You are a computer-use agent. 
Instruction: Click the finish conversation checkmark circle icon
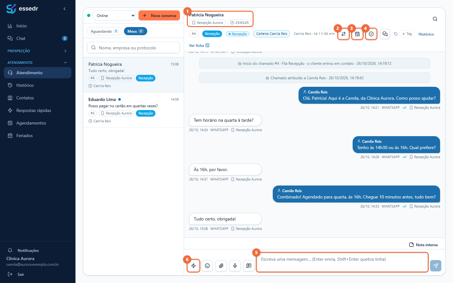371,34
